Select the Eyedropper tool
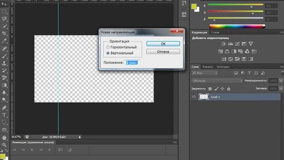284x160 pixels. tap(4, 40)
